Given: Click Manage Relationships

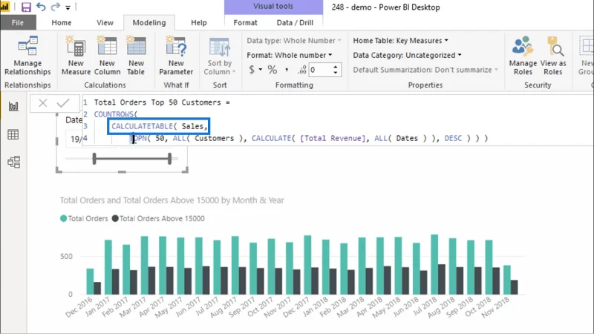Looking at the screenshot, I should [x=27, y=56].
